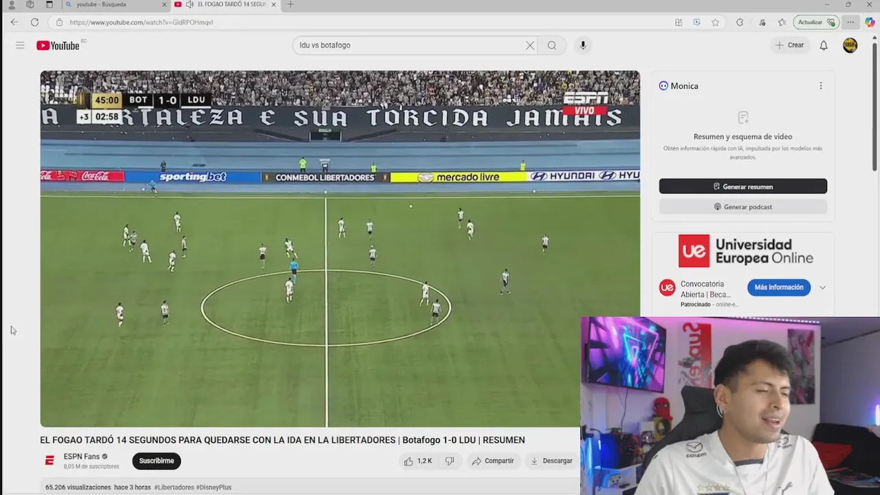
Task: Open the split screen icon in address bar
Action: click(x=679, y=22)
